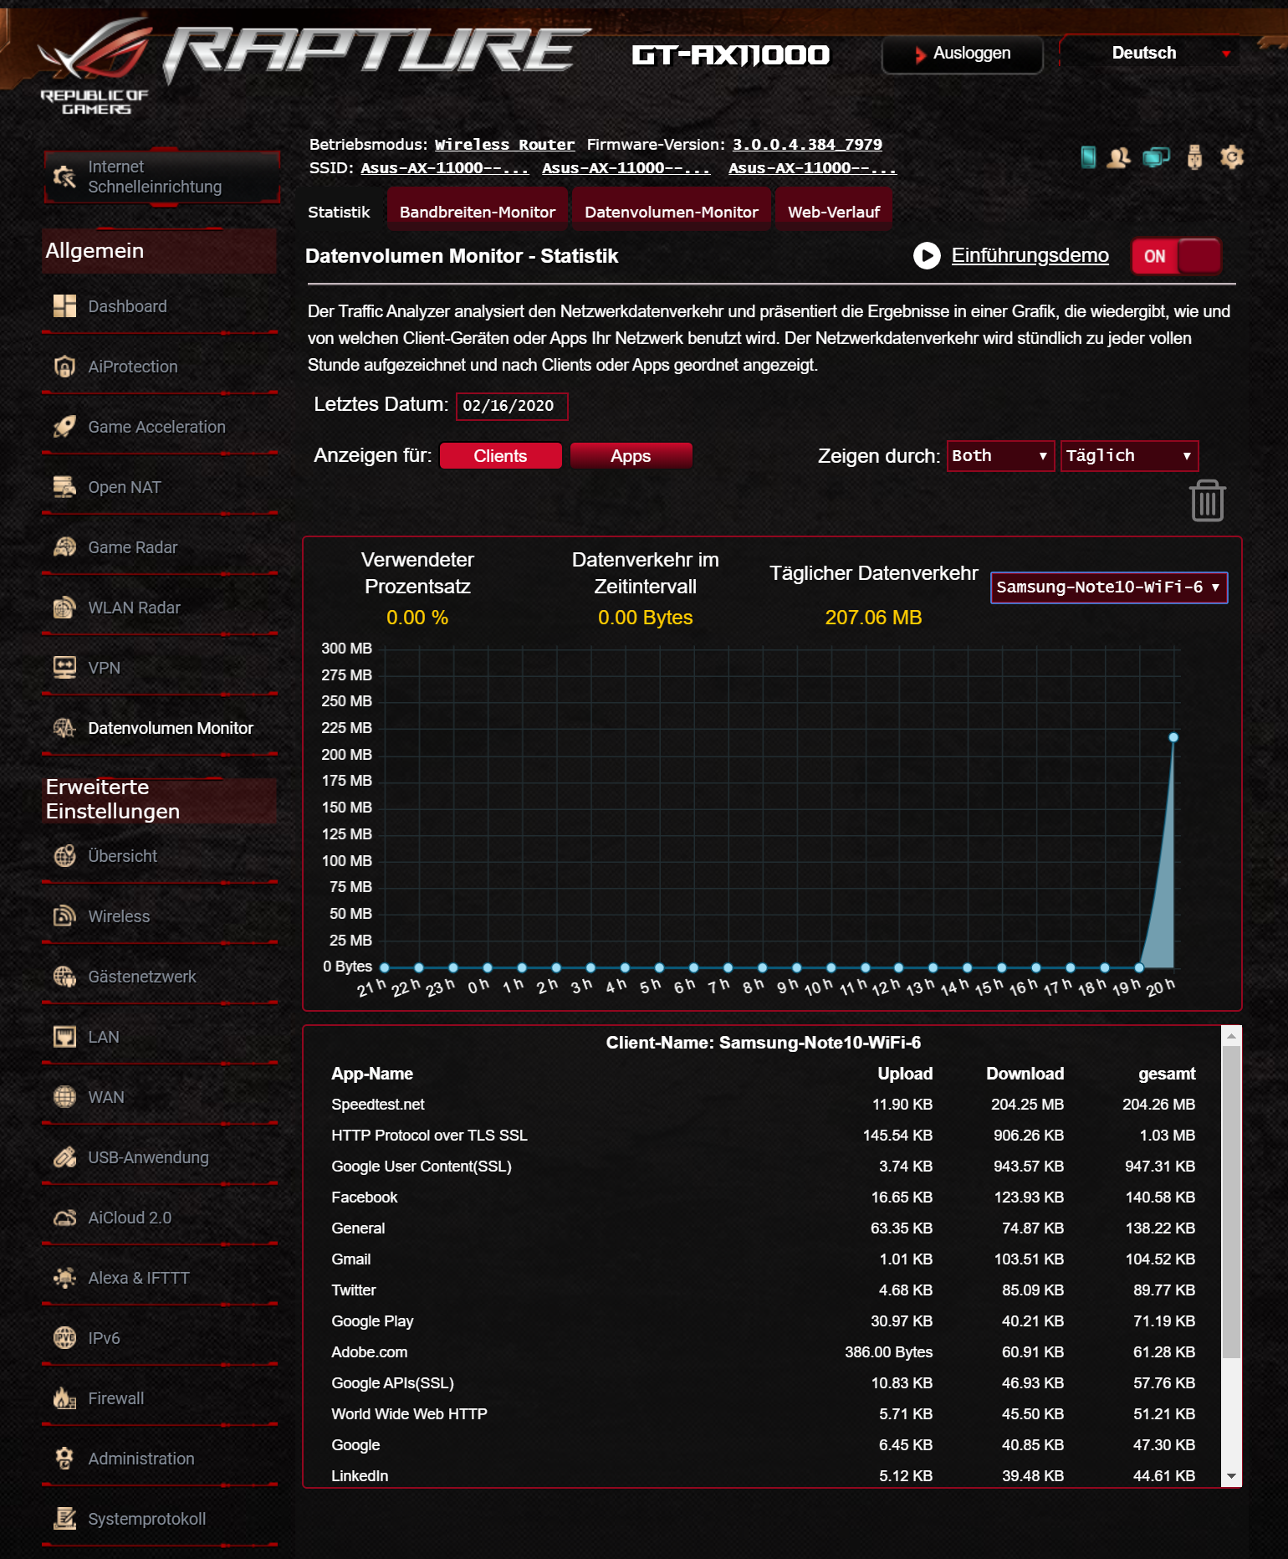1288x1559 pixels.
Task: Click the USB device status icon
Action: (1194, 156)
